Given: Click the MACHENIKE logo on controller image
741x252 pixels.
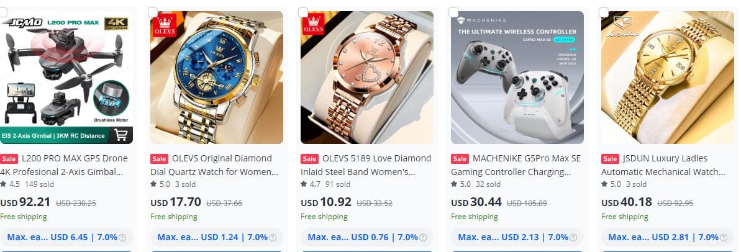Looking at the screenshot, I should (x=481, y=20).
